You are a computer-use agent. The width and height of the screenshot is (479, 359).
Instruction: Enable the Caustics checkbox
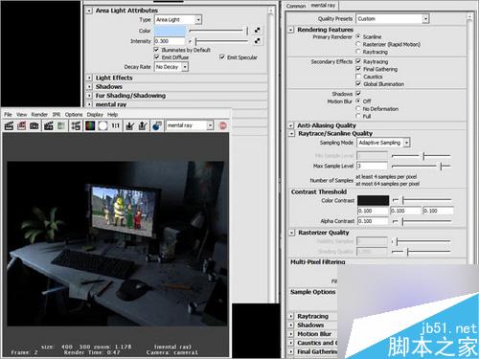(358, 77)
